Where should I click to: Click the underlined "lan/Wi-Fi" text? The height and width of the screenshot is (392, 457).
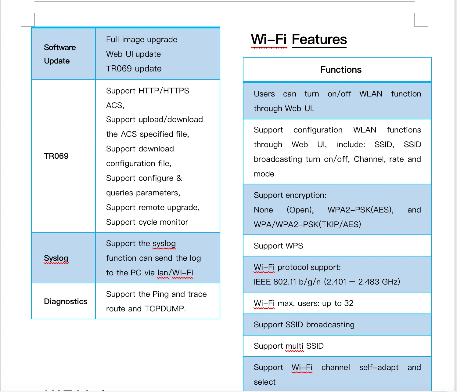175,273
